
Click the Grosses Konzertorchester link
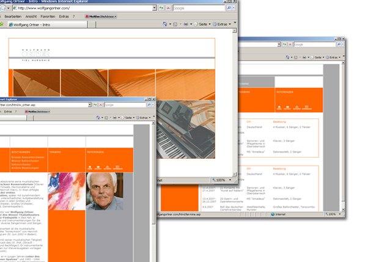pyautogui.click(x=28, y=158)
